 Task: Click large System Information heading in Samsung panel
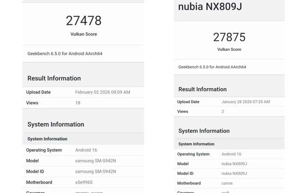pos(56,124)
